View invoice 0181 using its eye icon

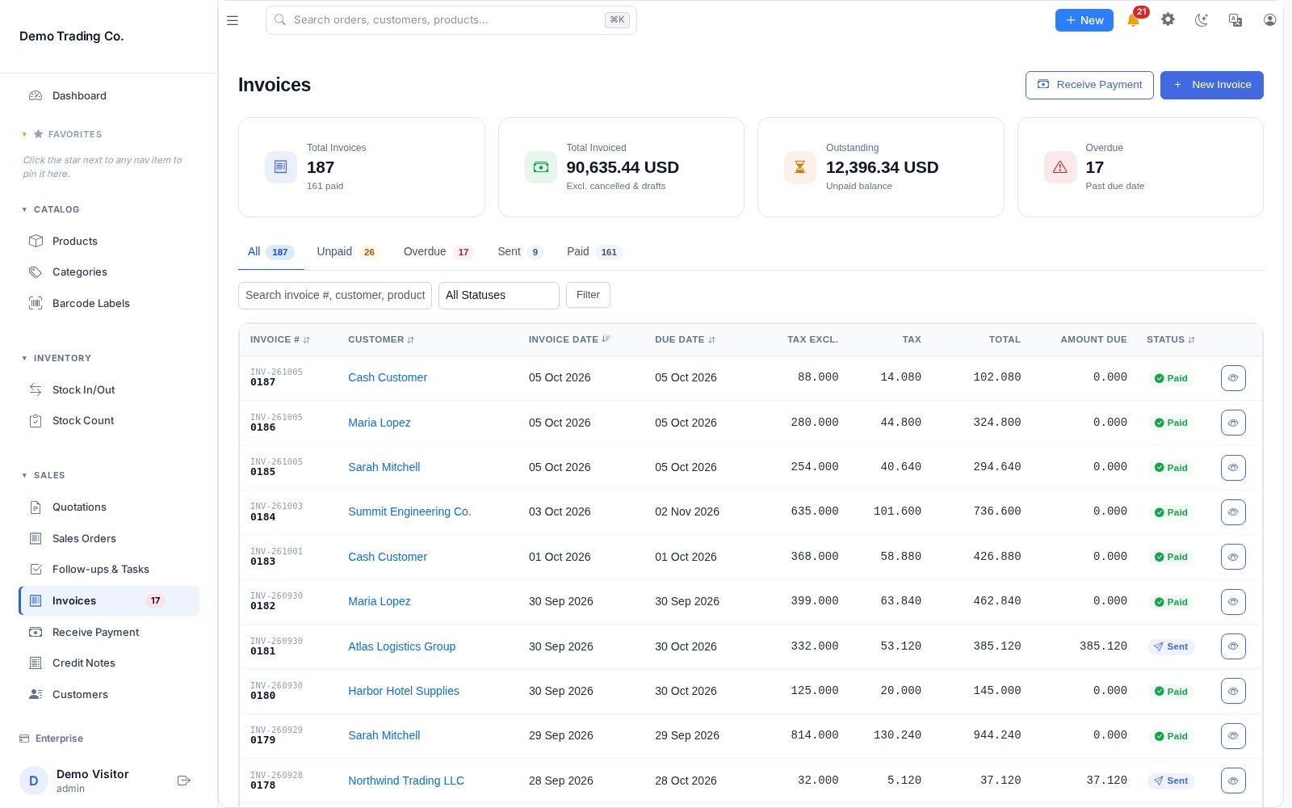tap(1233, 646)
